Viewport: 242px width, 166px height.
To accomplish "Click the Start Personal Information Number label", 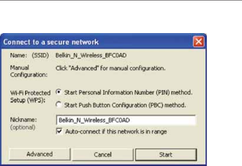I will point(128,92).
